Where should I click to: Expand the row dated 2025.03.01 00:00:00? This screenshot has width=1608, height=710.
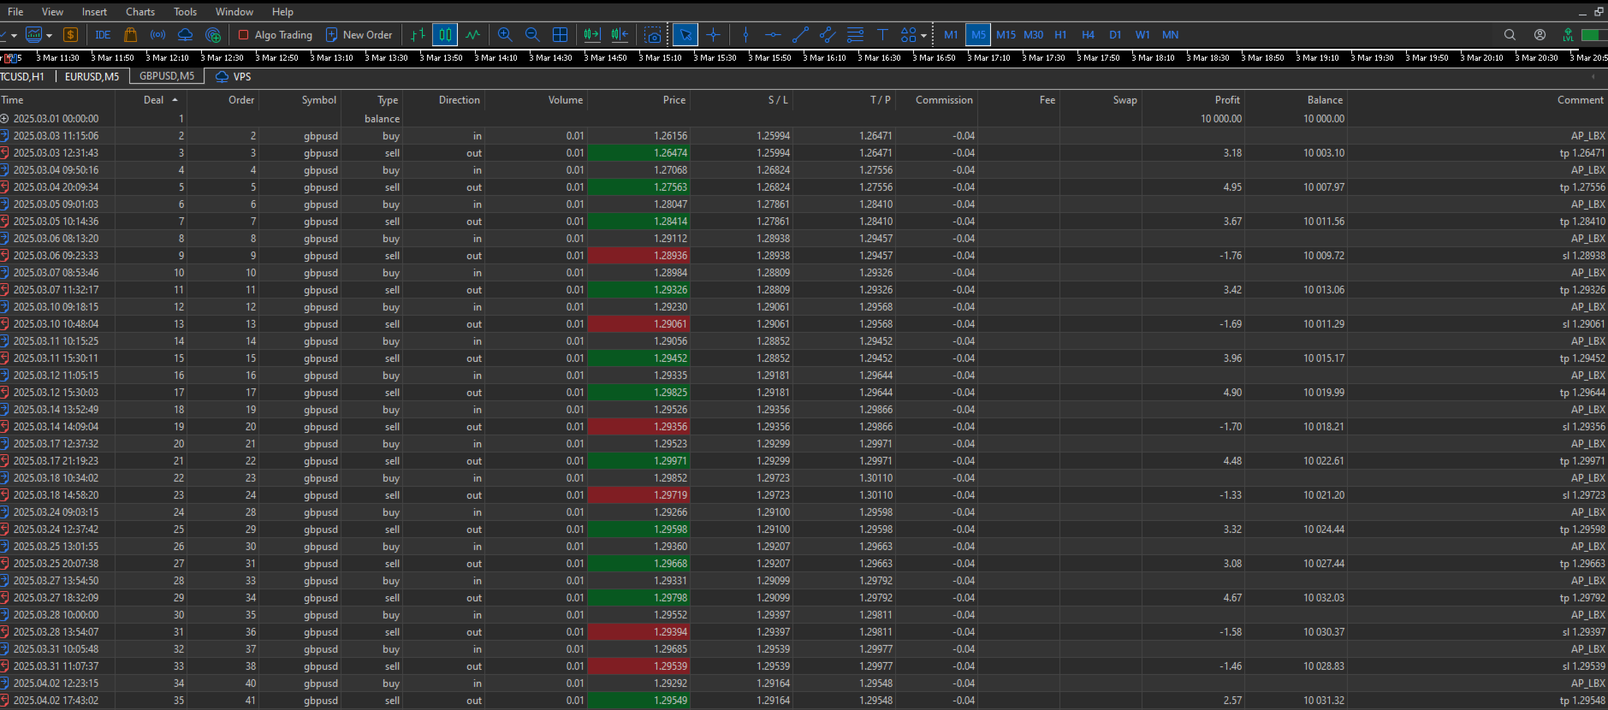coord(4,119)
